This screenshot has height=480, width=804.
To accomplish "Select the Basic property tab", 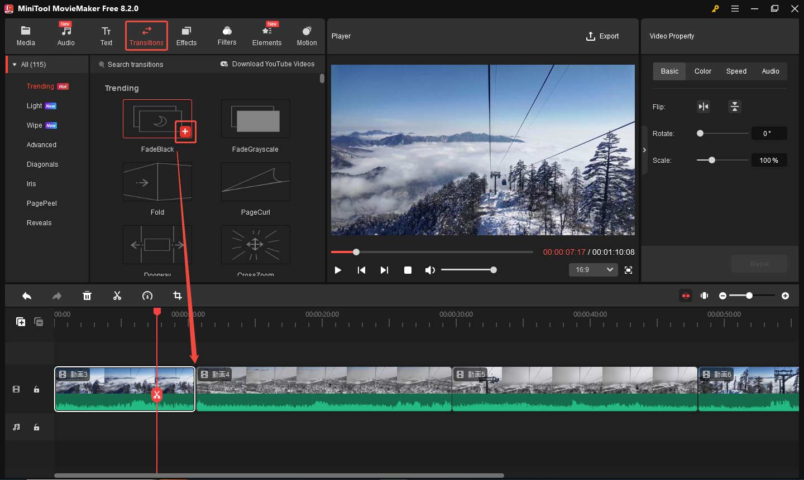I will [x=669, y=71].
